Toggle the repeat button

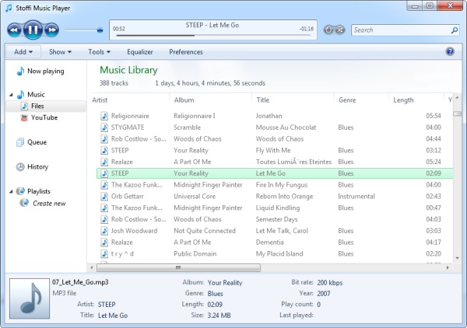328,30
